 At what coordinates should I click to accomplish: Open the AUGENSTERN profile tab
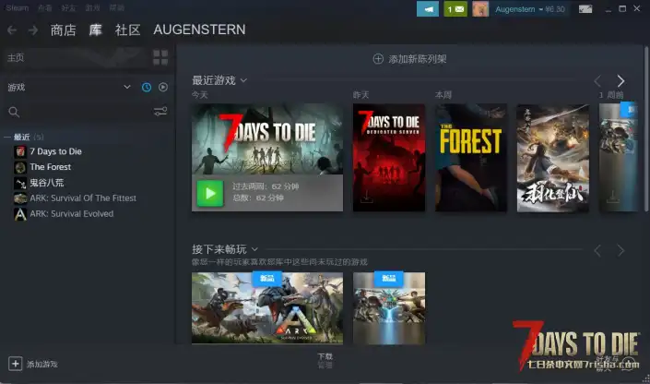199,30
